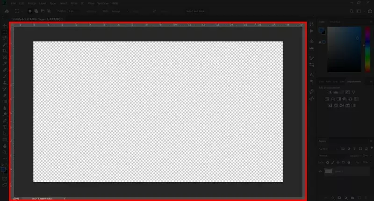The image size is (374, 201).
Task: Toggle lock position in Layers panel
Action: click(x=338, y=163)
